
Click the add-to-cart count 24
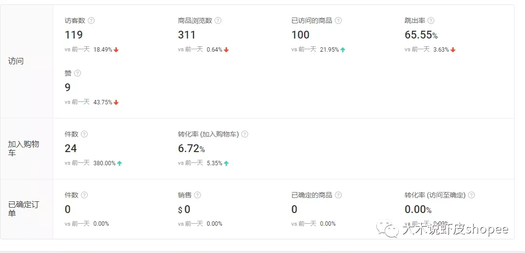click(71, 148)
